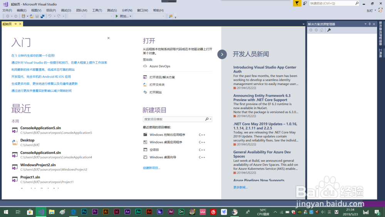Open Microsoft Edge from the taskbar
The height and width of the screenshot is (217, 385).
point(74,212)
